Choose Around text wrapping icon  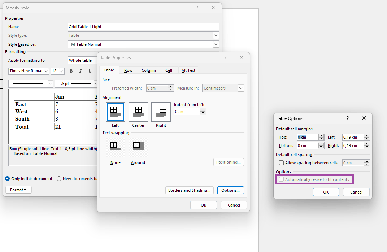pos(138,147)
